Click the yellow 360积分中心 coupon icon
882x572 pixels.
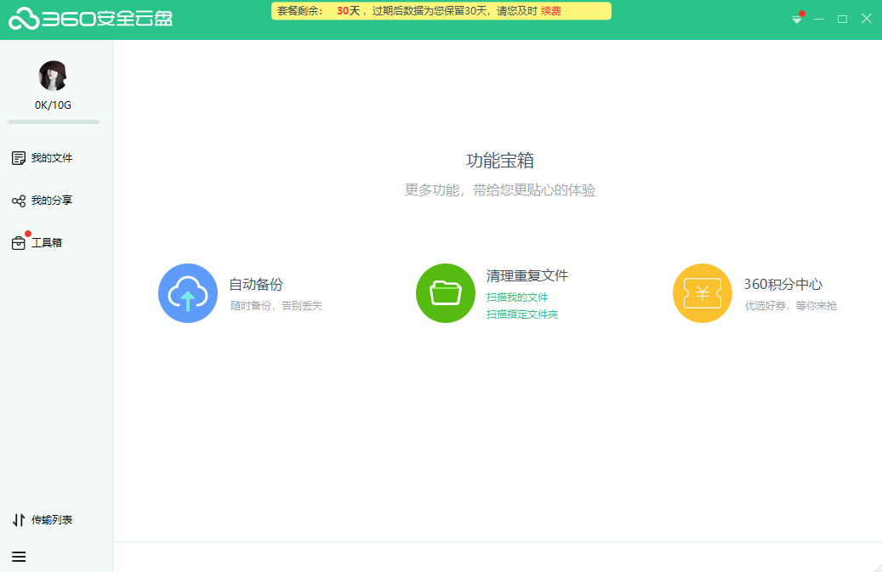pos(702,293)
